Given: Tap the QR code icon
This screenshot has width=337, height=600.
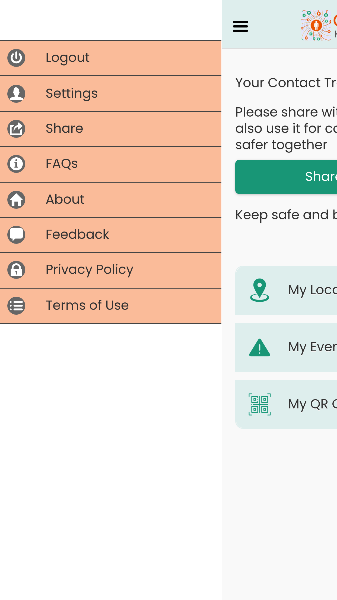Looking at the screenshot, I should (259, 404).
